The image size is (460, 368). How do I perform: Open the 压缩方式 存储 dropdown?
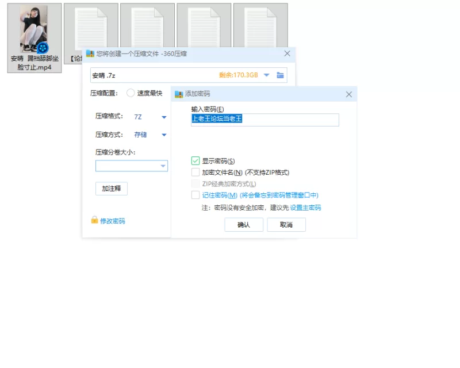[x=164, y=135]
